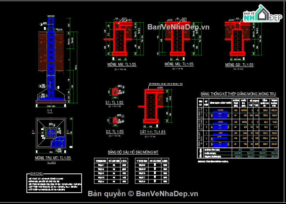
Task: Click the red MÓNG MB foundation section drawing
Action: point(120,41)
